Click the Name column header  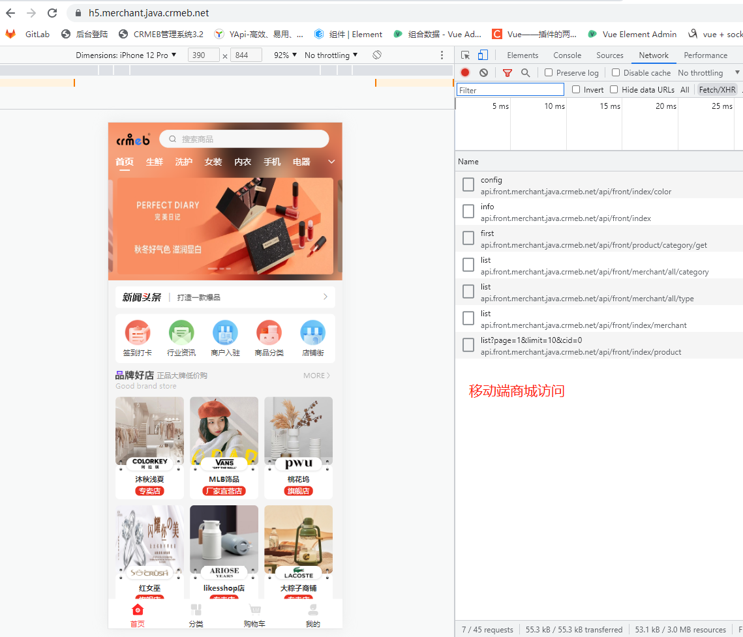click(468, 162)
